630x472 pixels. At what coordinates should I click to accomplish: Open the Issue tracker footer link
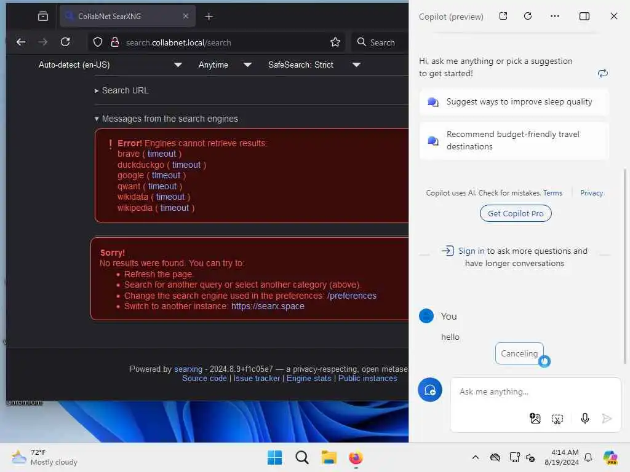coord(257,378)
